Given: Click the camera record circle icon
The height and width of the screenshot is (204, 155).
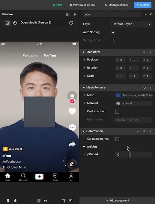Looking at the screenshot, I should coord(15,23).
